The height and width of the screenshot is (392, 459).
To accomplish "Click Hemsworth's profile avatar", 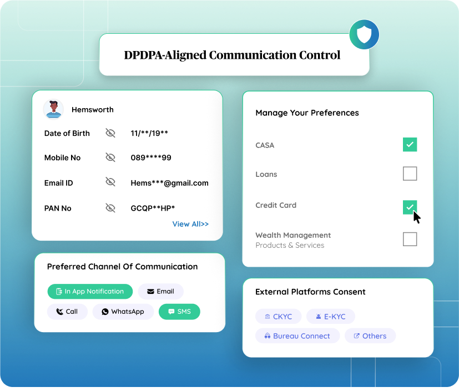I will pyautogui.click(x=53, y=109).
